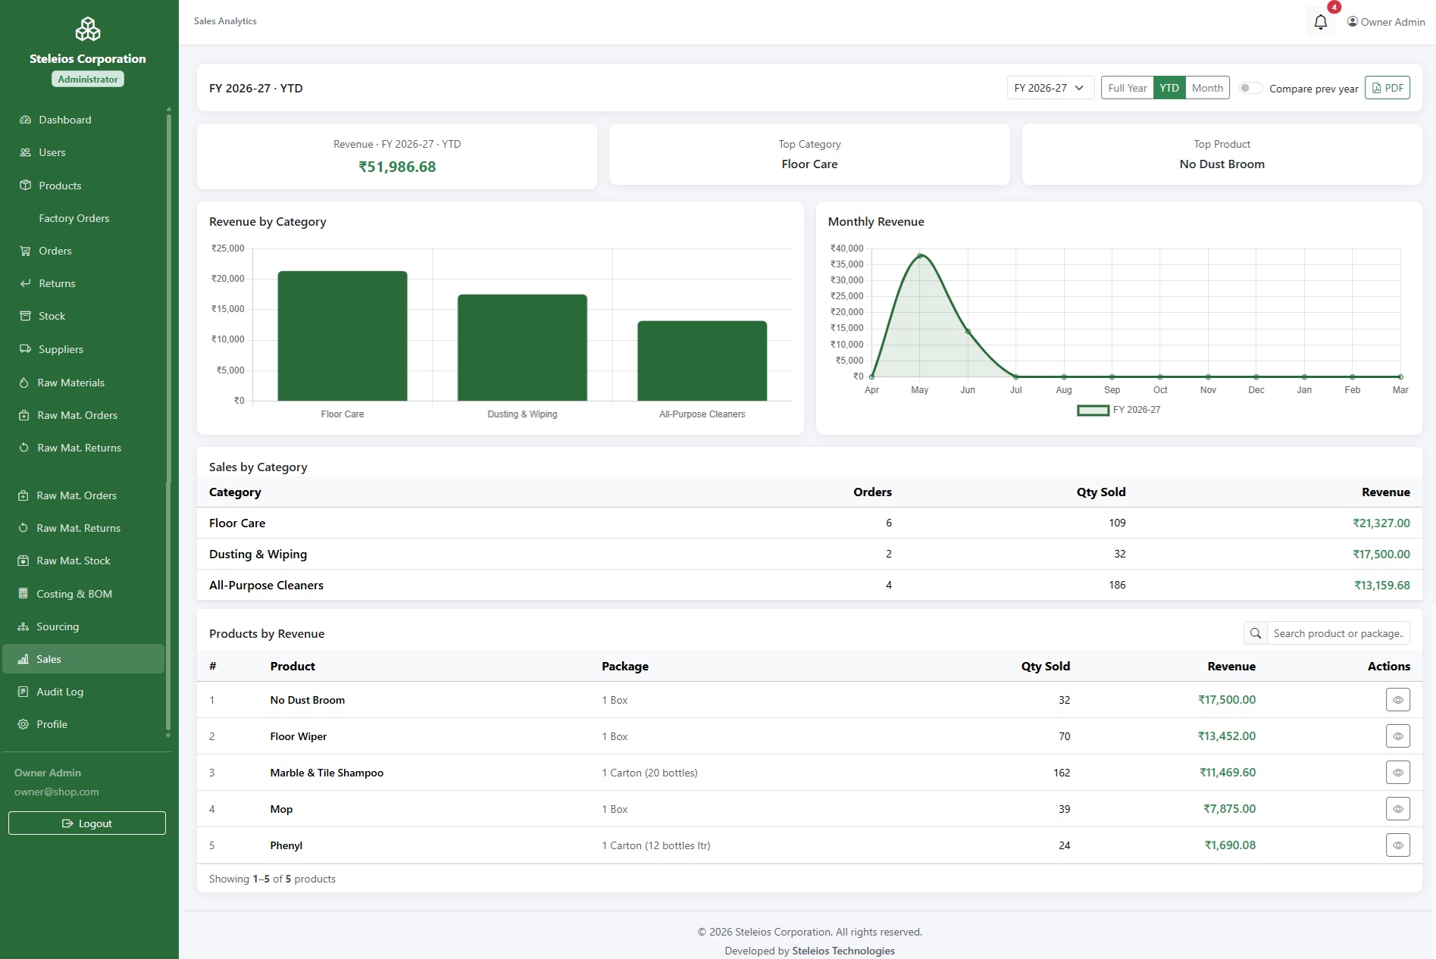The height and width of the screenshot is (959, 1436).
Task: Click the sidebar vertical scrollbar
Action: pyautogui.click(x=168, y=420)
